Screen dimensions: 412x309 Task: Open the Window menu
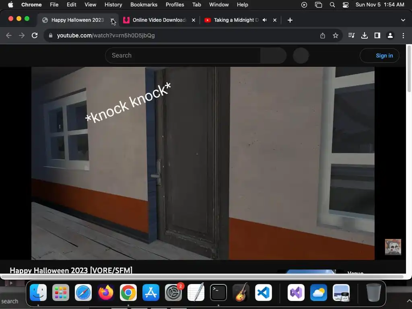pos(219,4)
